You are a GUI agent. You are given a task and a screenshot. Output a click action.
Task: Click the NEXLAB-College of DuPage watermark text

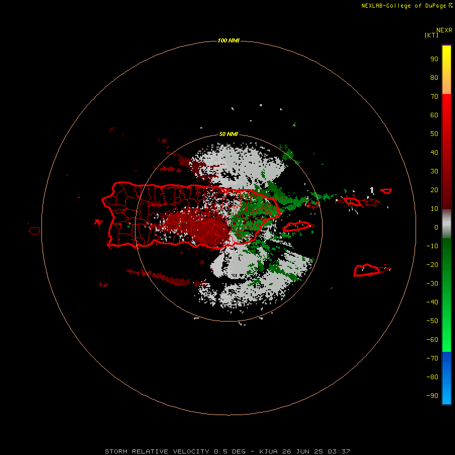coord(403,6)
